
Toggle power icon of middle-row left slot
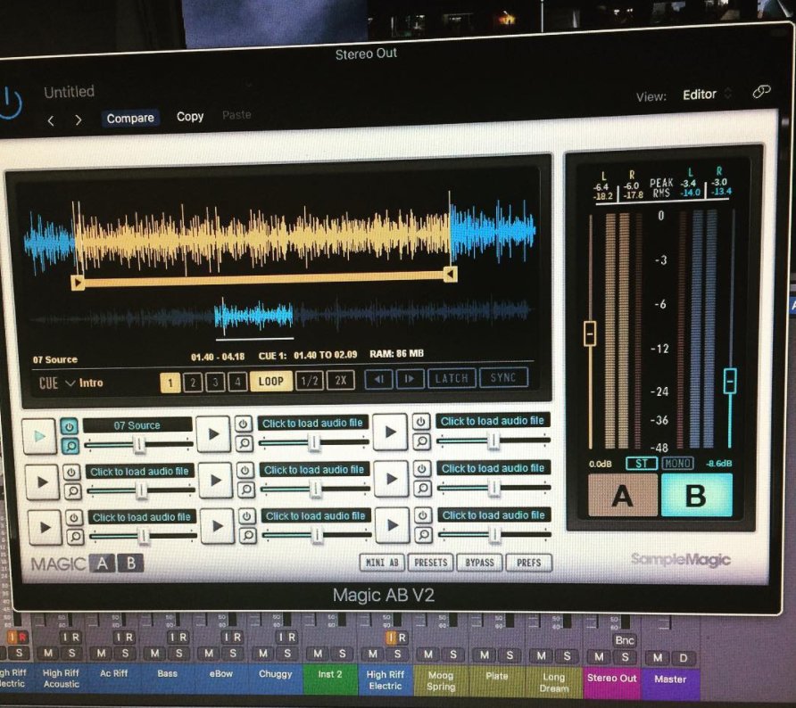coord(71,473)
